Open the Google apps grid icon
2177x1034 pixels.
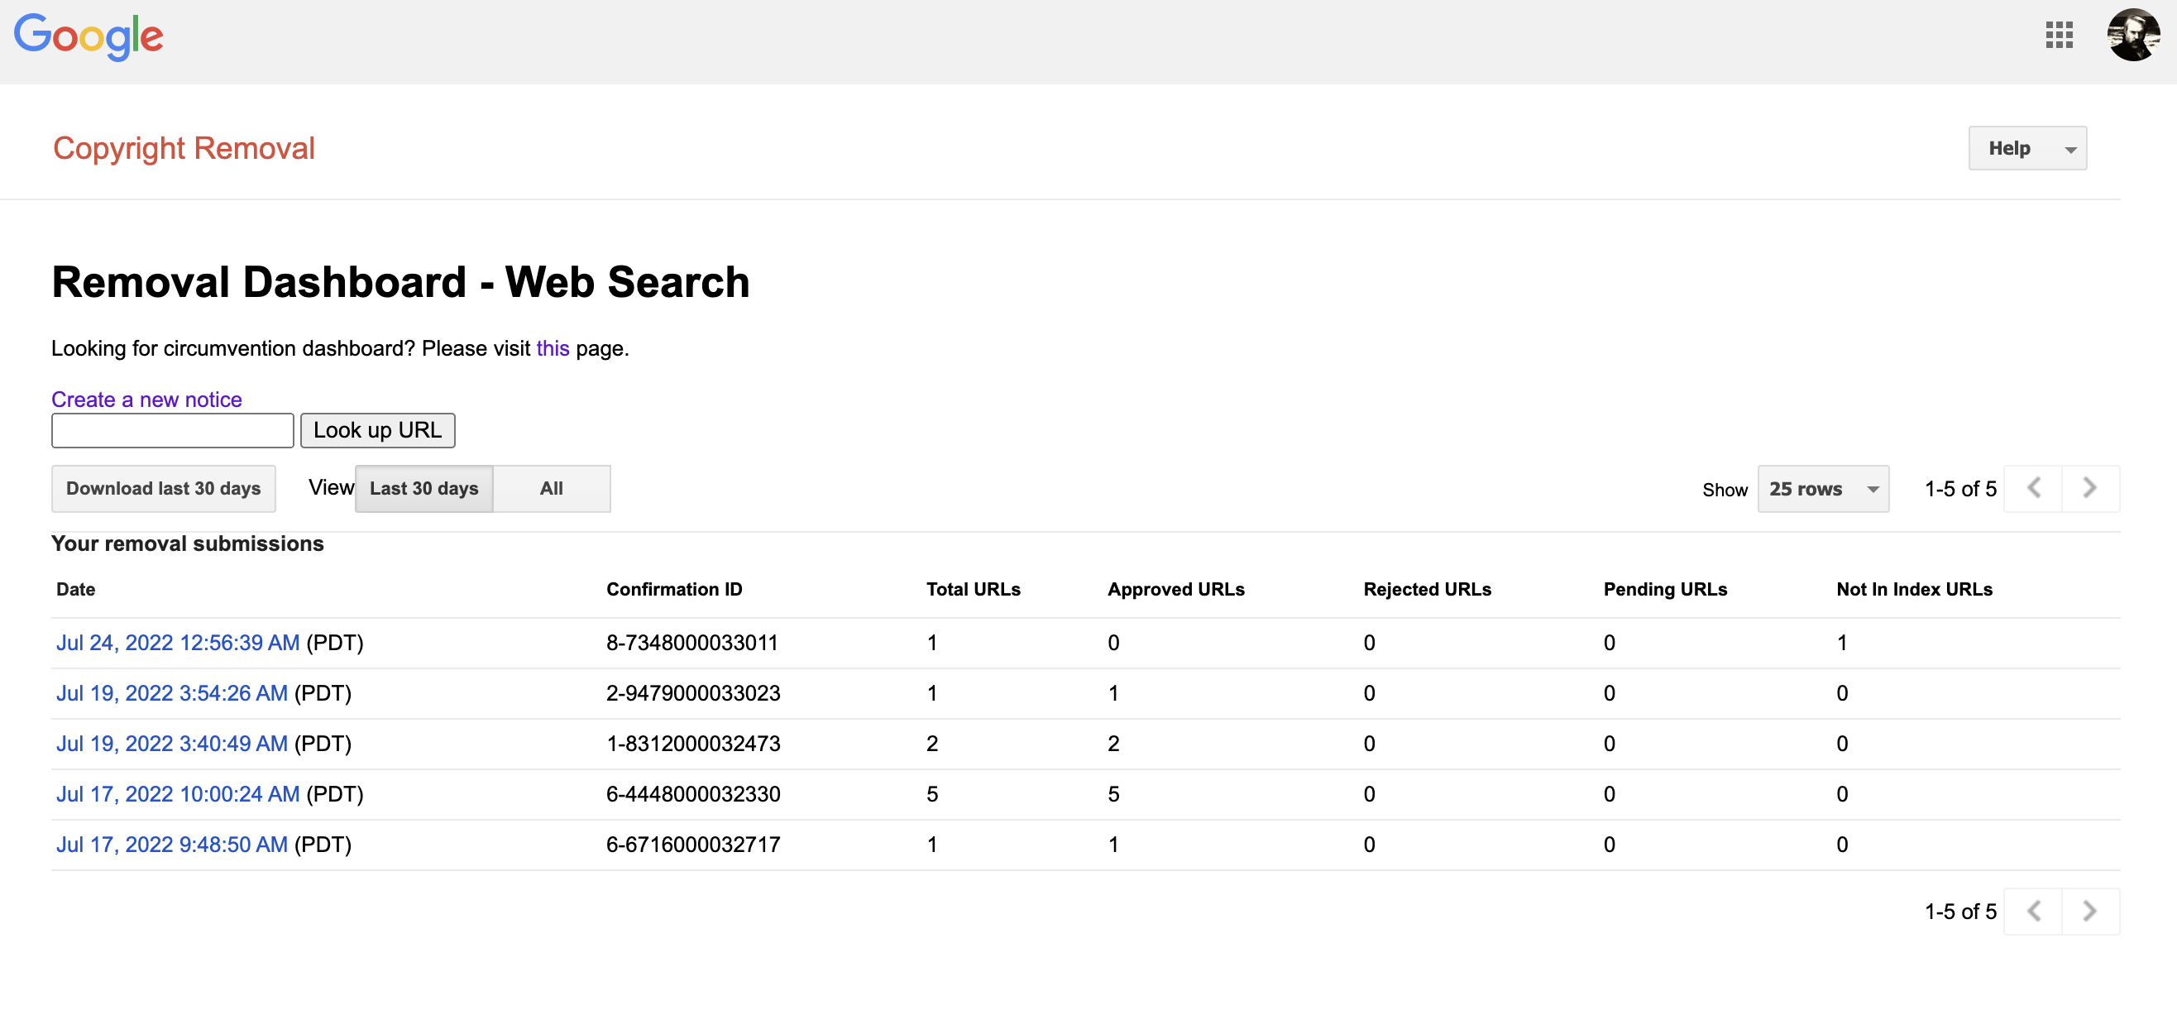click(x=2059, y=35)
